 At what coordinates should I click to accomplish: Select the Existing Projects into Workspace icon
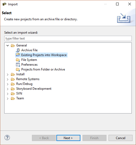18,55
